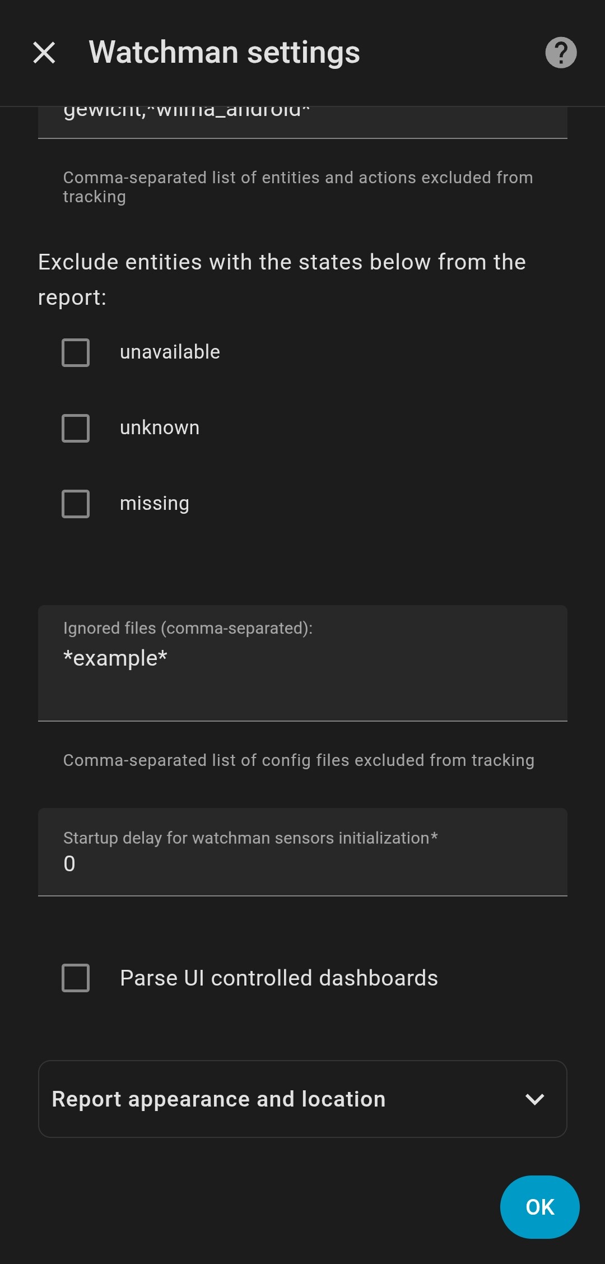Check the "unavailable" state checkbox
This screenshot has width=605, height=1264.
click(x=76, y=352)
